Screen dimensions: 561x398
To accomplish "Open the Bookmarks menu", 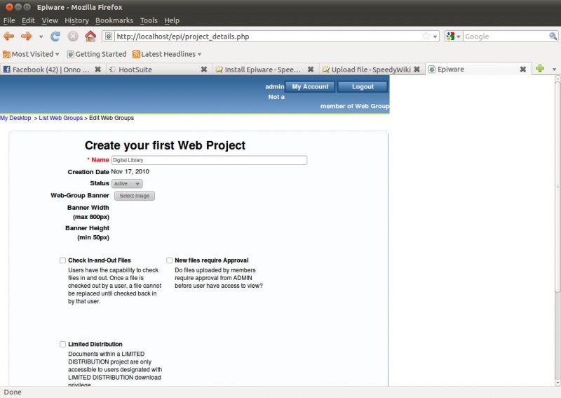I will pyautogui.click(x=113, y=20).
